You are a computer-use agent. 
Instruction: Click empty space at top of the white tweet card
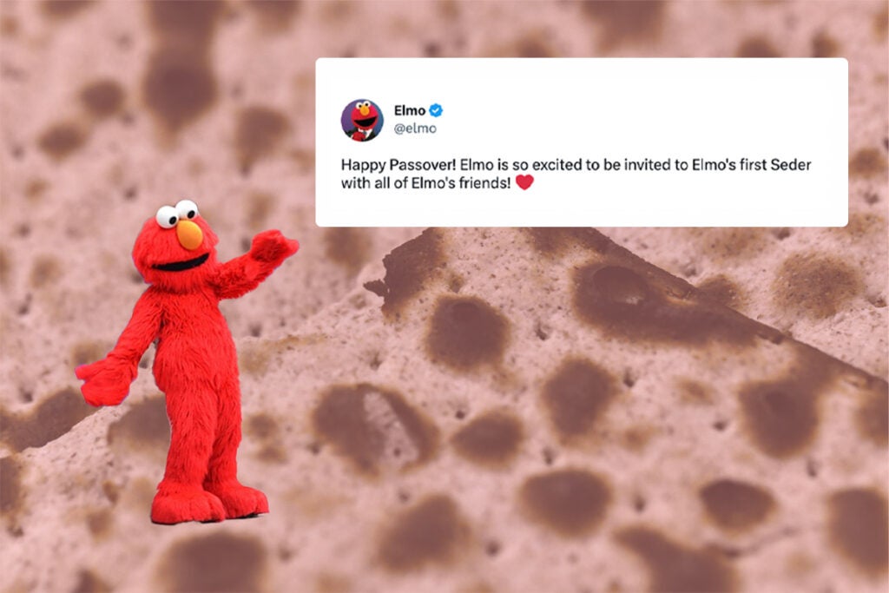(581, 76)
